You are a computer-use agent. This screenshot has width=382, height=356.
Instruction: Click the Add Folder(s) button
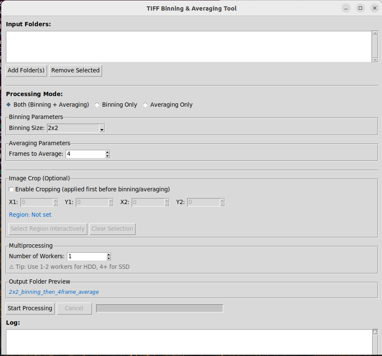[x=26, y=71]
